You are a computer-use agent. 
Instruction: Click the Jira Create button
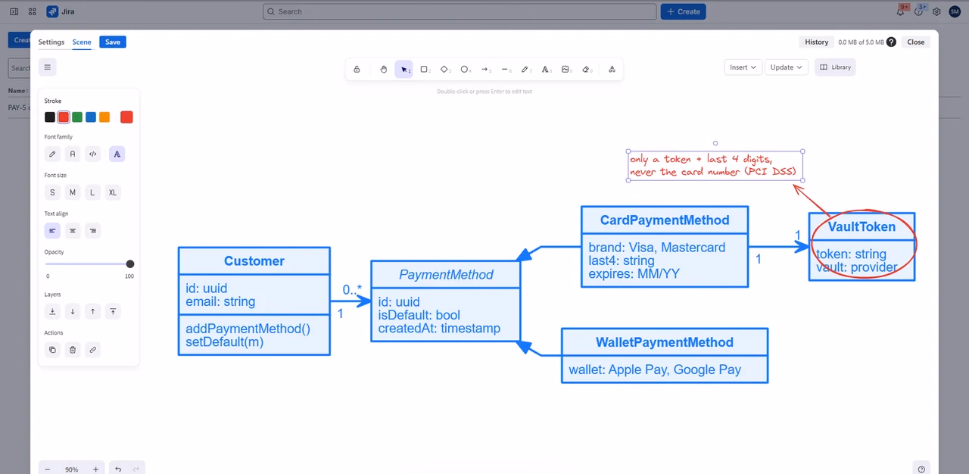(x=684, y=11)
